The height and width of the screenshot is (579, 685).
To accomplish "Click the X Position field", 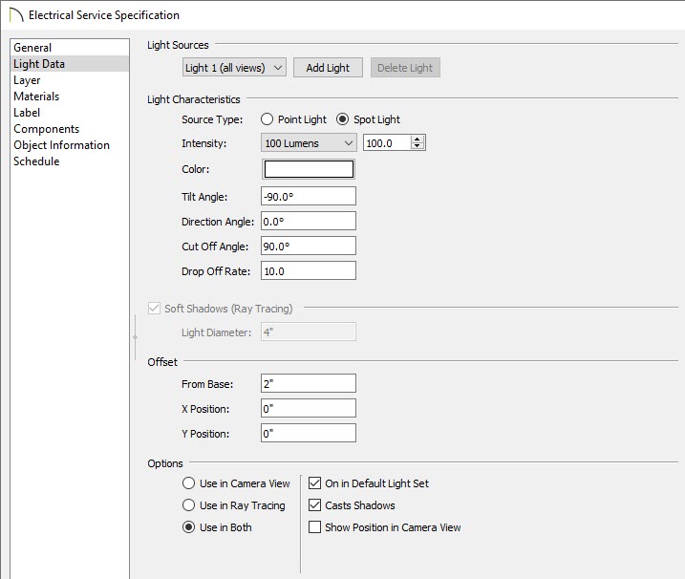I will [309, 409].
